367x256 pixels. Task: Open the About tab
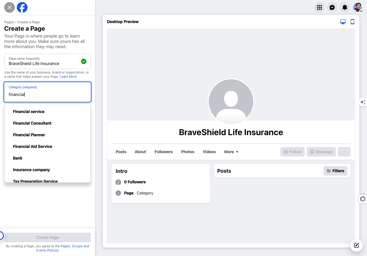click(140, 152)
